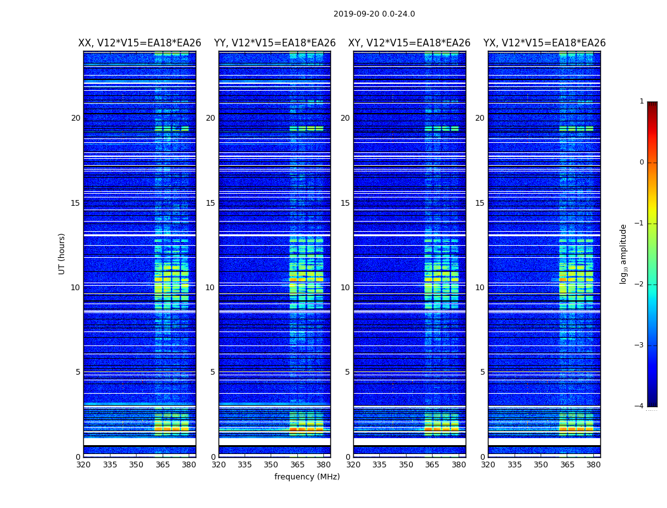Select the XX, V12*V15=EA18*EA26 panel title
Viewport: 667px width, 508px height.
point(139,43)
